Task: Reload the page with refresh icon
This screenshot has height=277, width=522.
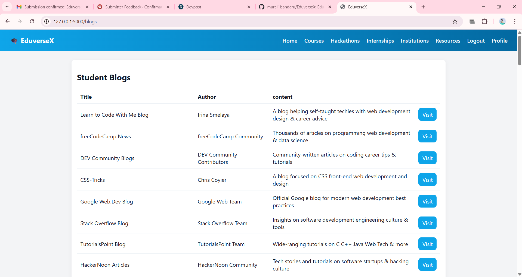Action: point(32,21)
